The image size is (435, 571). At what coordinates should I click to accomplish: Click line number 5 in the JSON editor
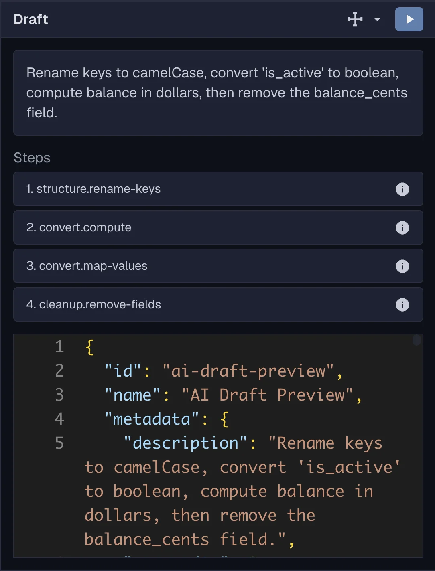59,443
